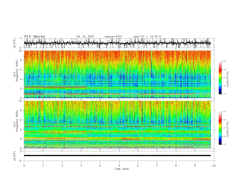Click the ch.1(V) waveform trace panel
Screen dimensions: 241x186
click(x=120, y=43)
